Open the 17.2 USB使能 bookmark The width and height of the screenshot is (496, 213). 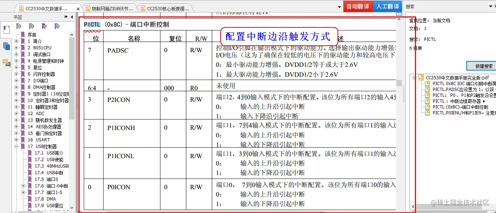point(49,160)
